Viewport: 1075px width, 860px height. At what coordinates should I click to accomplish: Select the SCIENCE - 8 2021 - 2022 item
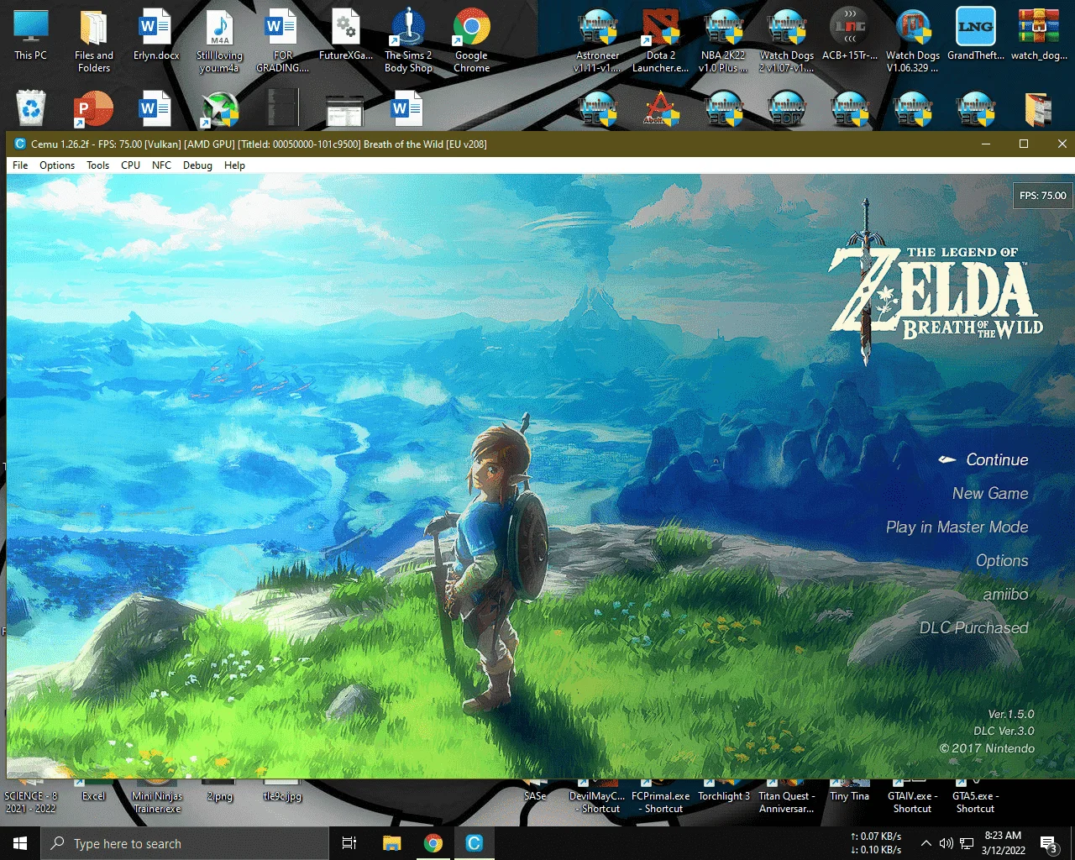click(31, 798)
